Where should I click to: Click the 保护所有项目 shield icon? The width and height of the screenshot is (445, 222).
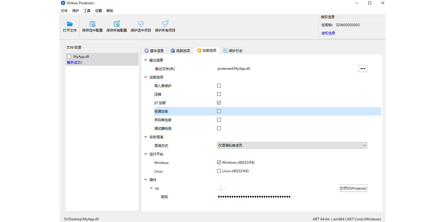165,24
